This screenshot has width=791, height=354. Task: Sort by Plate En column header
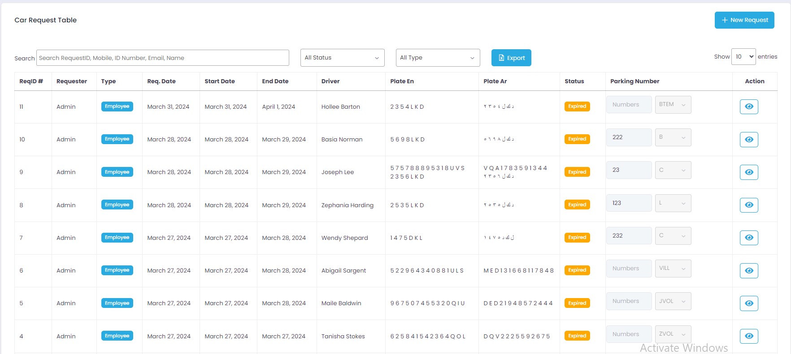(402, 81)
